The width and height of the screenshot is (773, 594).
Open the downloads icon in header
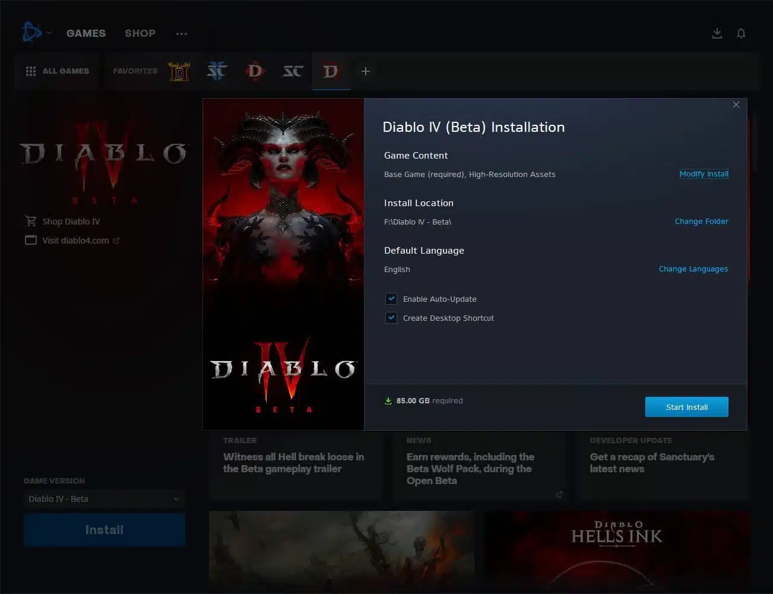(x=717, y=33)
